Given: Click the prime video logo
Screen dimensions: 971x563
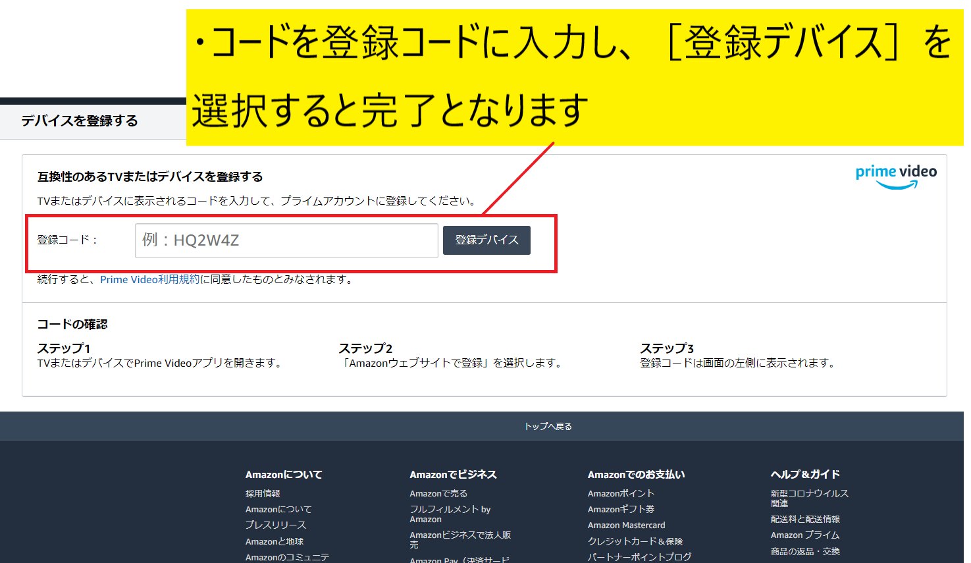Looking at the screenshot, I should pyautogui.click(x=896, y=176).
